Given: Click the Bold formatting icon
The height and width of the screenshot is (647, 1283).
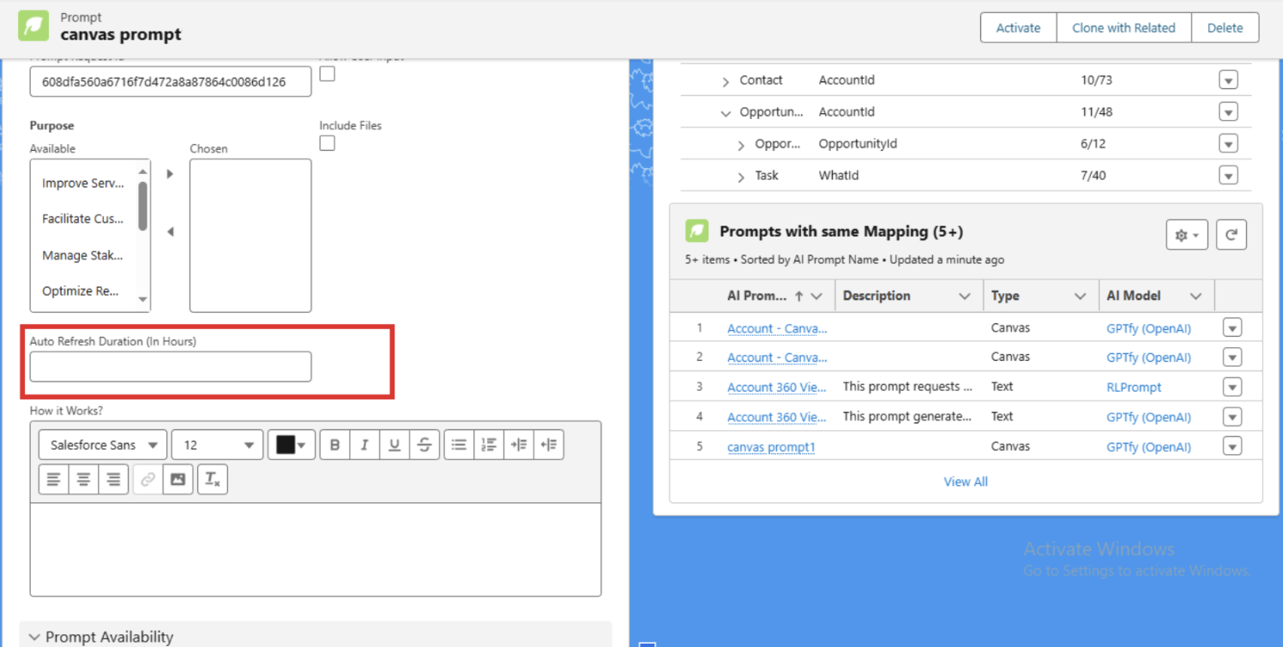Looking at the screenshot, I should pyautogui.click(x=334, y=445).
